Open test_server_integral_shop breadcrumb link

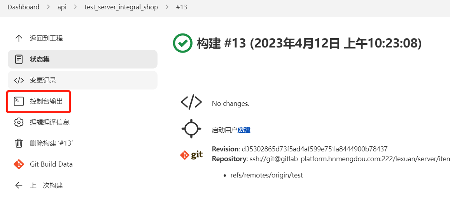point(121,7)
